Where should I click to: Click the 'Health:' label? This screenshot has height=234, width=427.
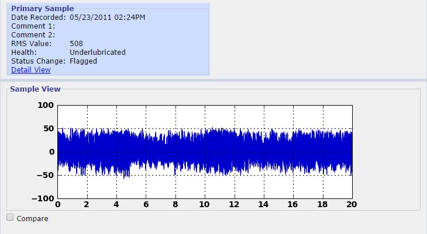[x=24, y=52]
